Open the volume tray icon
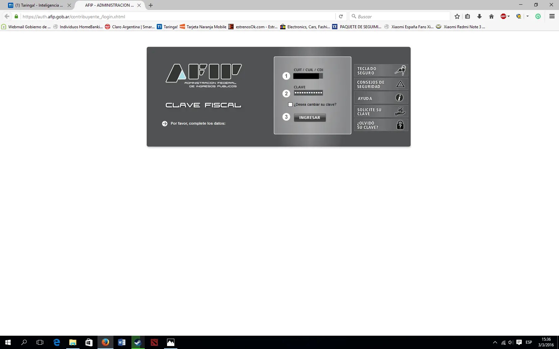559x349 pixels. click(x=511, y=342)
